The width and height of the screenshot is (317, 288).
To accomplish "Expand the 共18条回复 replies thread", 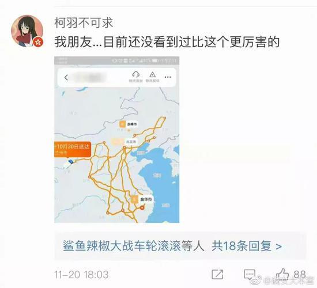I will coord(247,246).
